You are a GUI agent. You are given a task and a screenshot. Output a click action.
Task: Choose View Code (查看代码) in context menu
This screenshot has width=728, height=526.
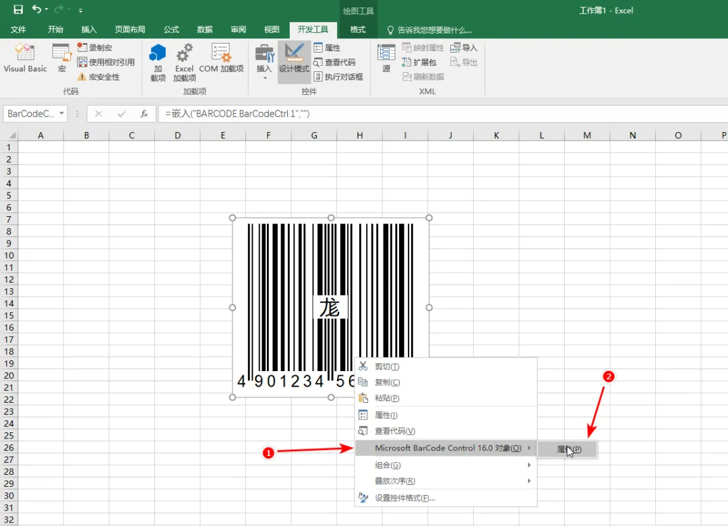(x=446, y=431)
